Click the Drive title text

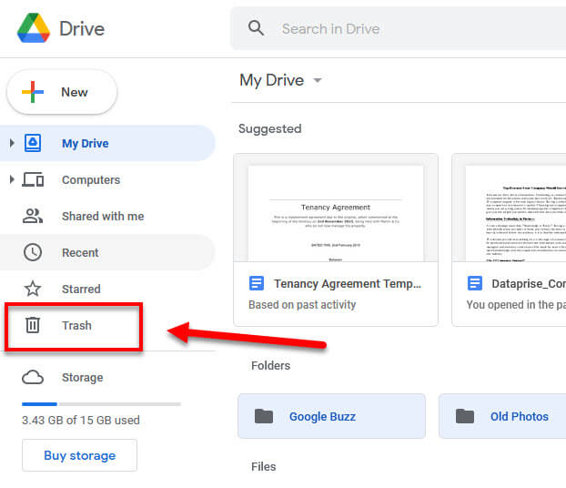tap(82, 28)
